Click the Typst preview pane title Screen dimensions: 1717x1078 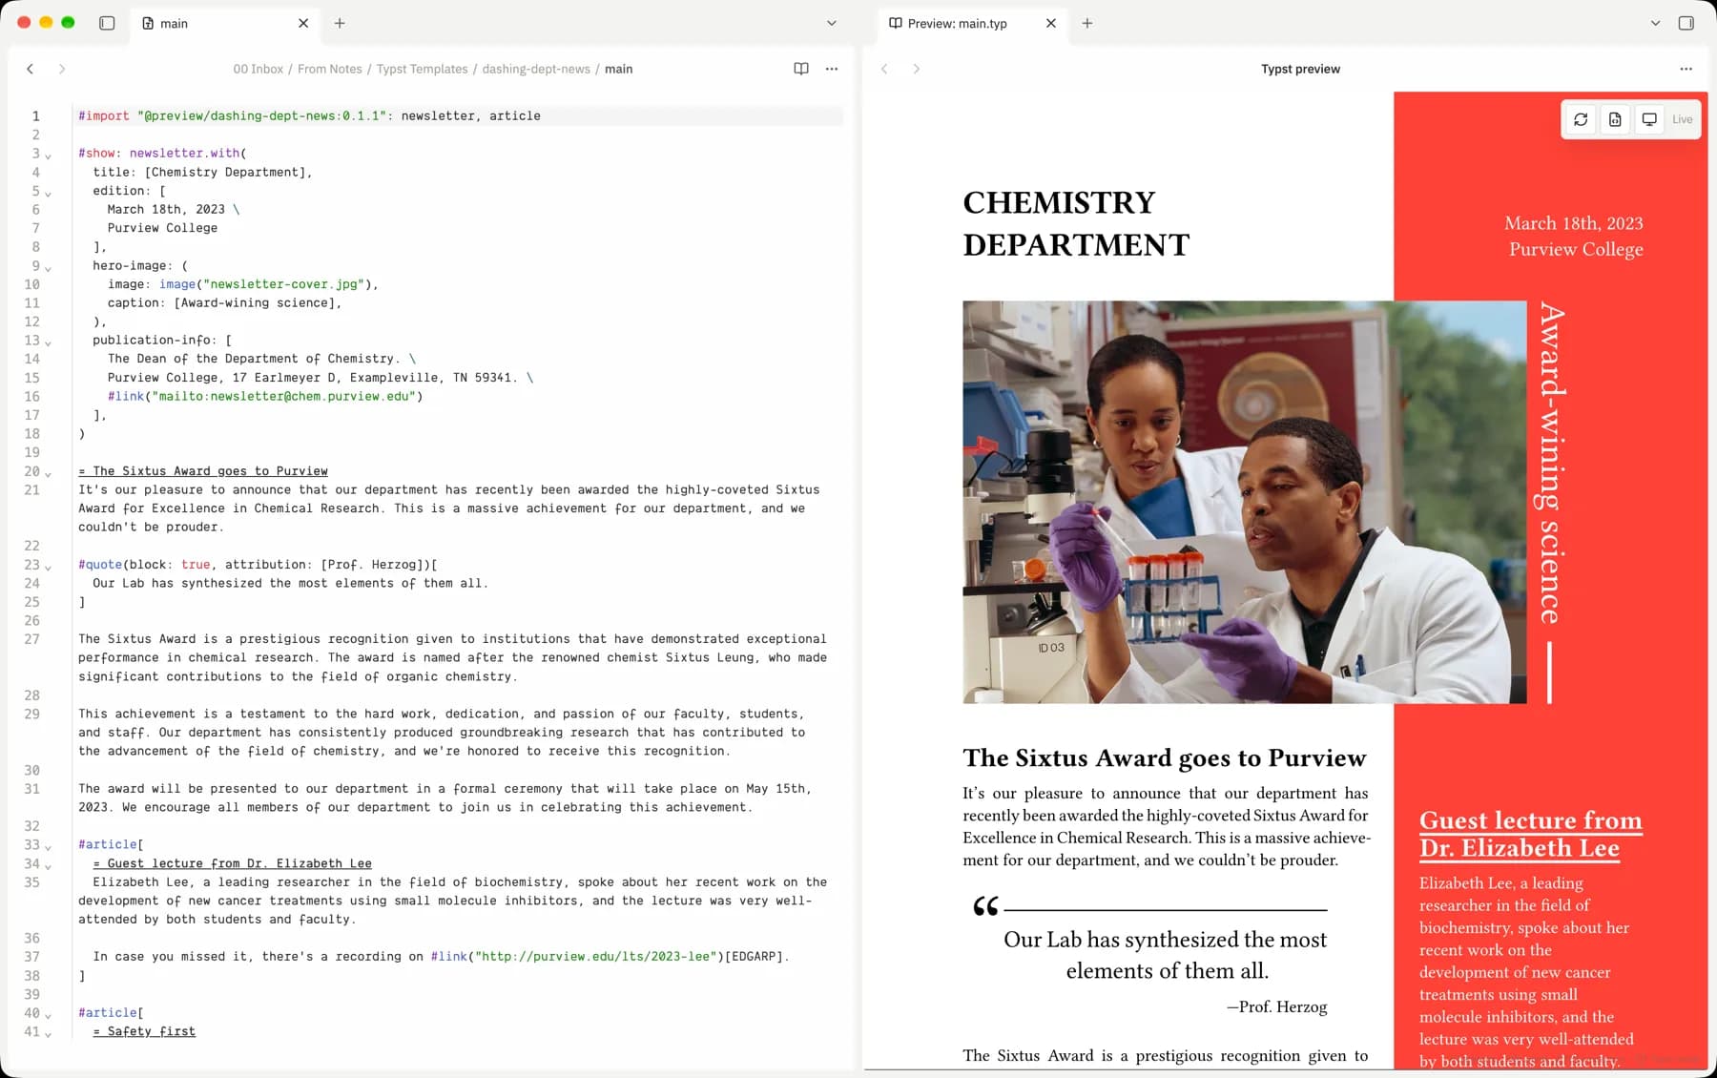(x=1300, y=69)
